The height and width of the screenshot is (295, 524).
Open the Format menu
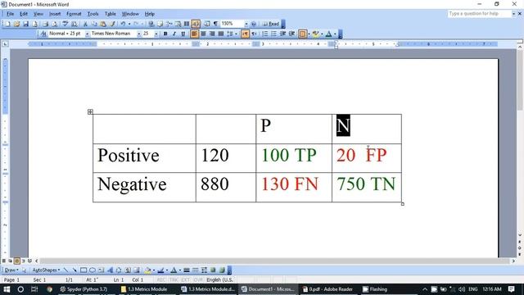click(74, 14)
